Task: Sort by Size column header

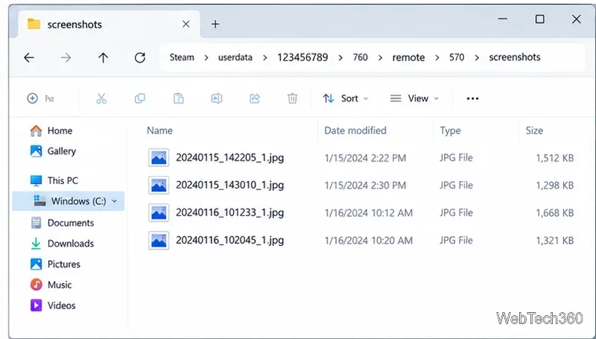Action: pos(534,130)
